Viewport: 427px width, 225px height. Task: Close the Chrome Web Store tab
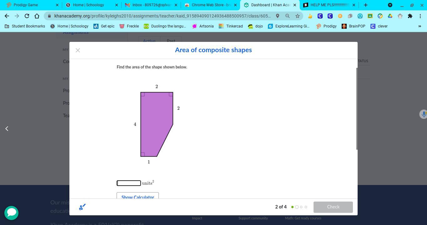click(x=235, y=5)
